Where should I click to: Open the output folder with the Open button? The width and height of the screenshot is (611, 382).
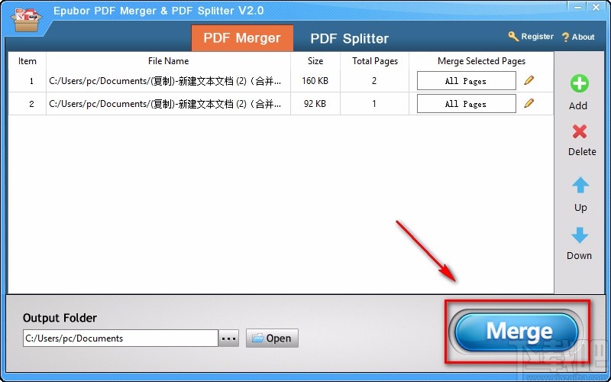(x=272, y=338)
